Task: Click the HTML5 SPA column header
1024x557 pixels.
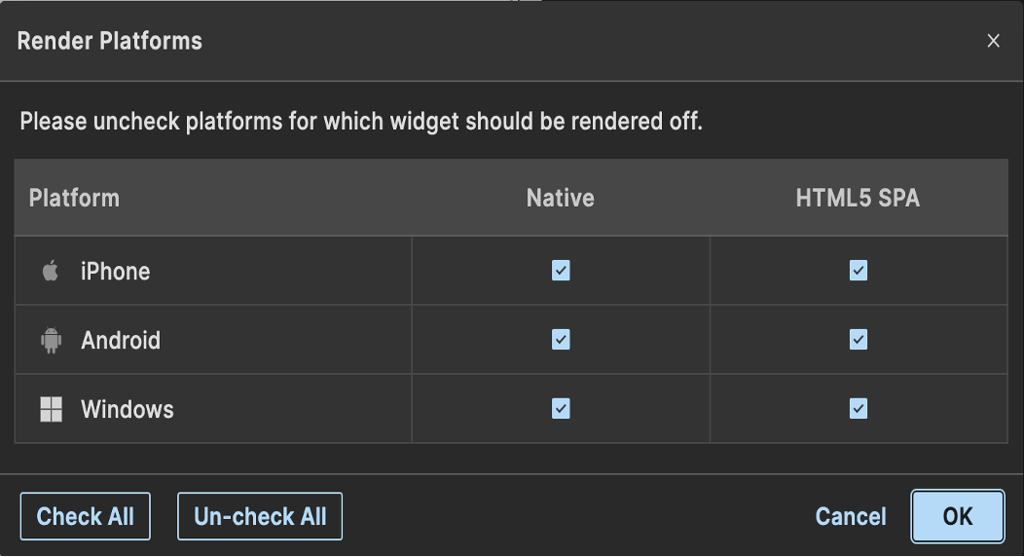Action: click(858, 198)
